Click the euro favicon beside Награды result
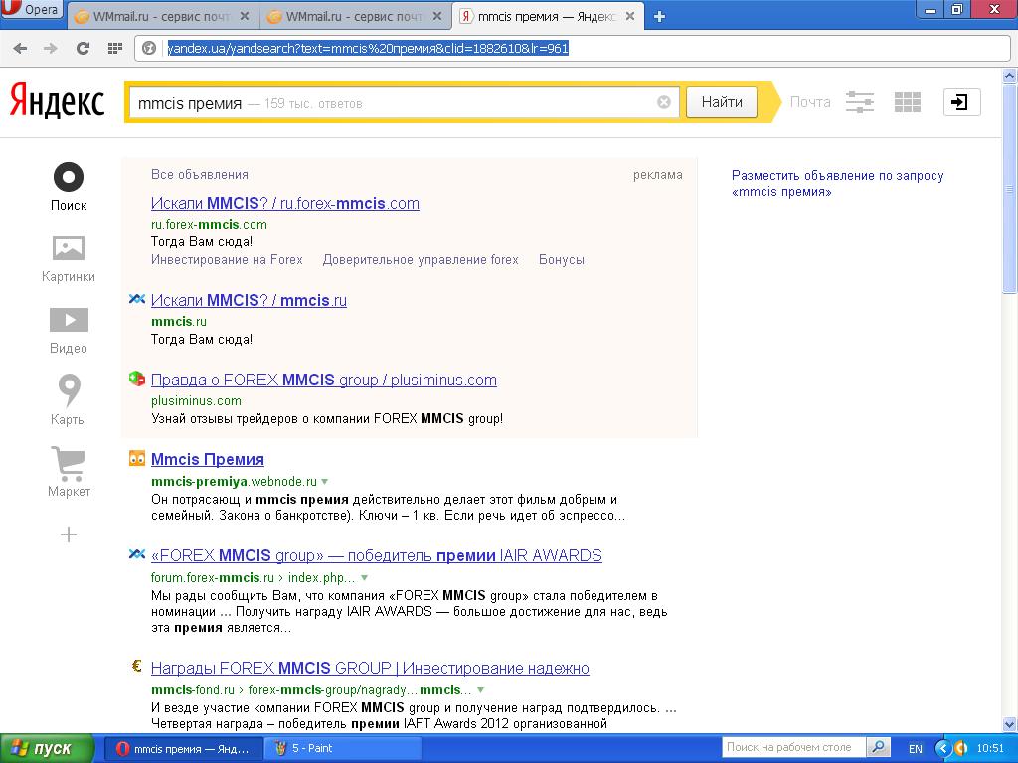This screenshot has width=1018, height=763. [137, 666]
